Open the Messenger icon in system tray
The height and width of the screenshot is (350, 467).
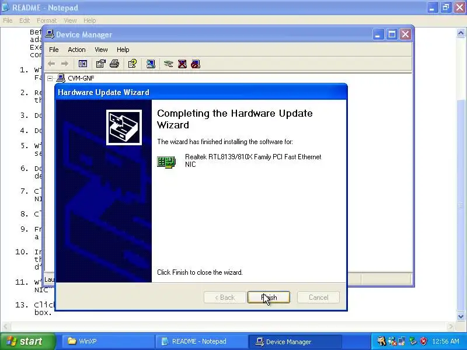tap(392, 341)
